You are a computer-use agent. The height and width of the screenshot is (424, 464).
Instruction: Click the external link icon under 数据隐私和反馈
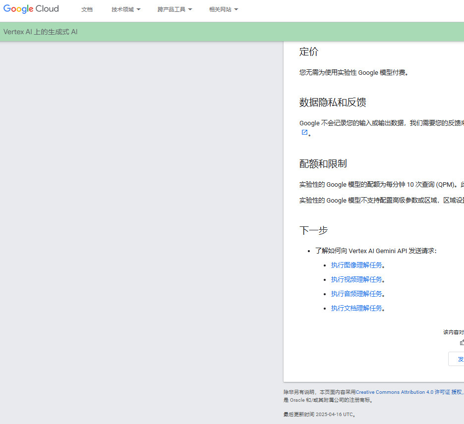pos(304,132)
